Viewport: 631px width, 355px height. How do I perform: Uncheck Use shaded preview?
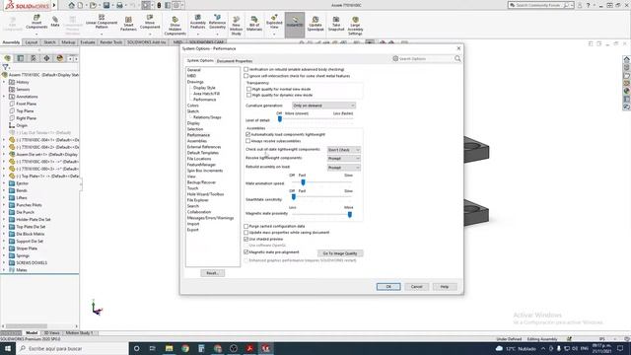click(x=245, y=239)
